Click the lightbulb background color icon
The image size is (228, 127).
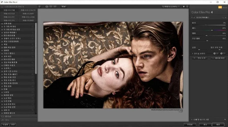pos(184,7)
